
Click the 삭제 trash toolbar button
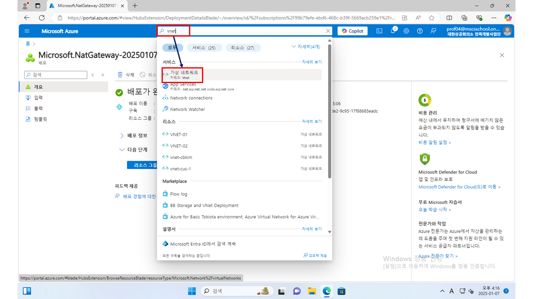126,75
